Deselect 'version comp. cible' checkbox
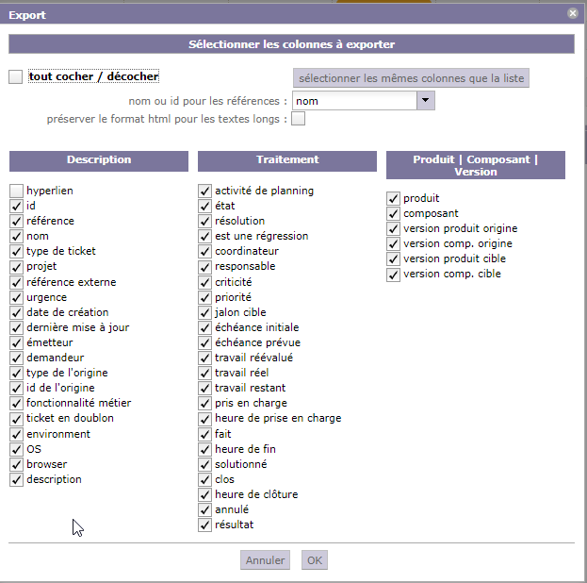 coord(394,275)
